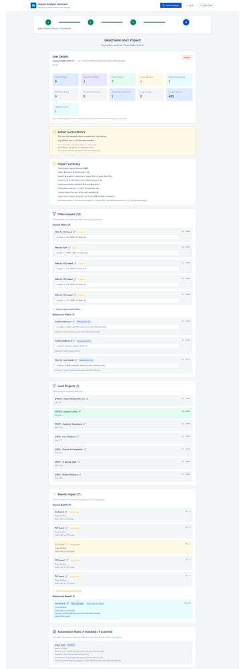245x669 pixels.
Task: Open link icon next to contact stable io 1
Action: (x=74, y=321)
